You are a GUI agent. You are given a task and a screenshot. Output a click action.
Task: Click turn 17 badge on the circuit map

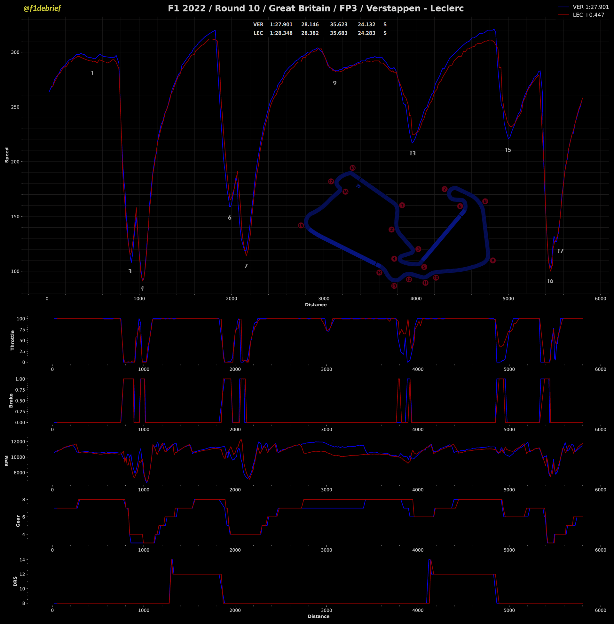(331, 182)
